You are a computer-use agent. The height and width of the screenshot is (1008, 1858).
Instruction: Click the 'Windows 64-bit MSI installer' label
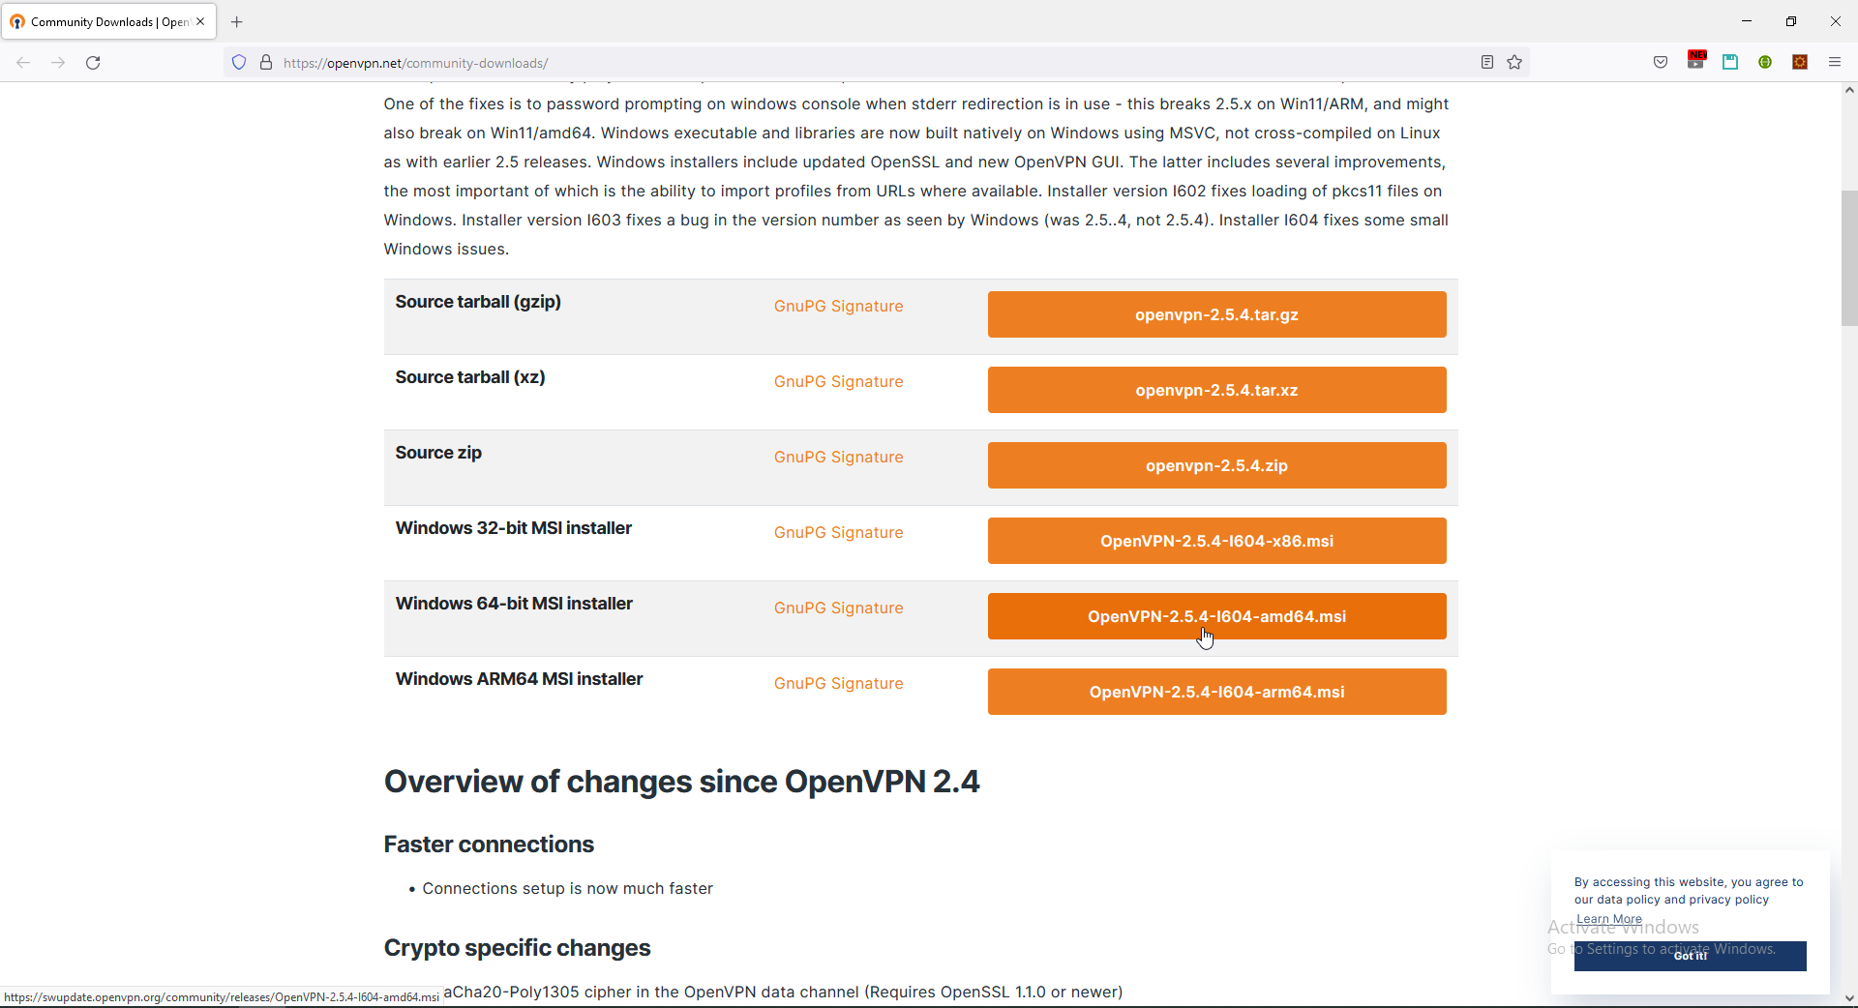click(x=514, y=604)
